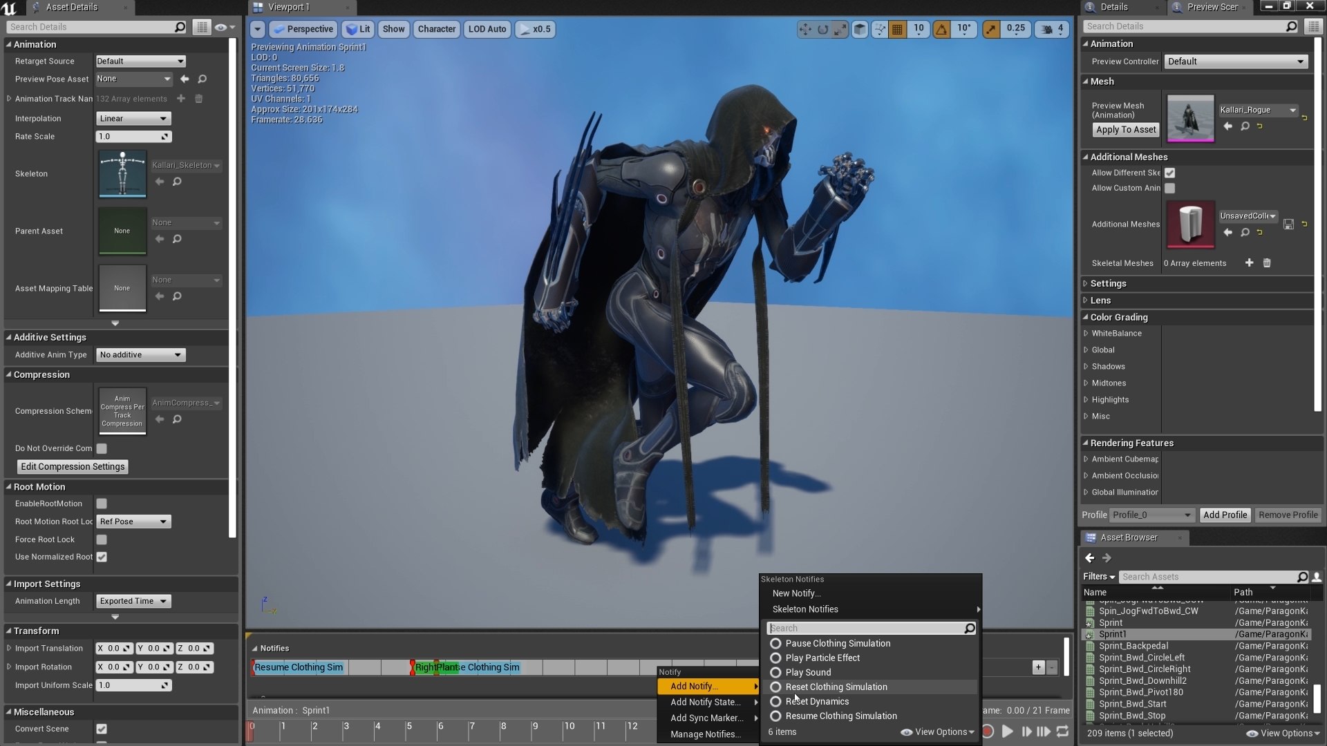Click Add Notify State menu item
Screen dimensions: 1327x746
[x=707, y=701]
